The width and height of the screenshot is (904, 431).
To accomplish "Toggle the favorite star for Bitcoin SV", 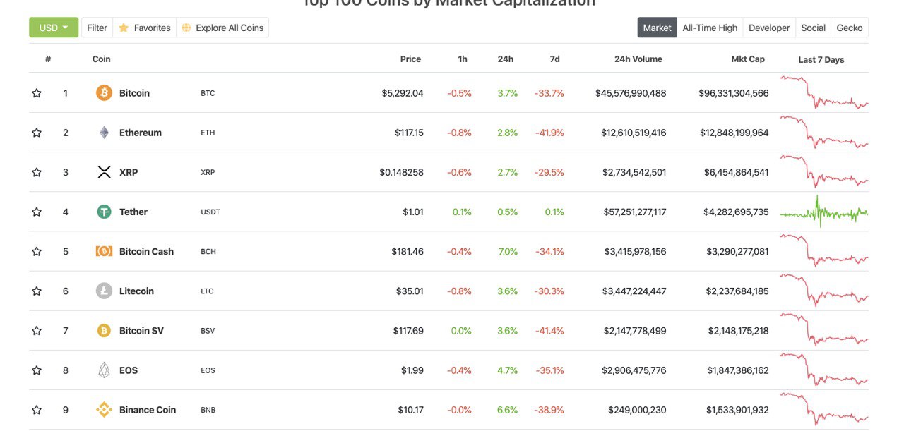I will point(37,331).
